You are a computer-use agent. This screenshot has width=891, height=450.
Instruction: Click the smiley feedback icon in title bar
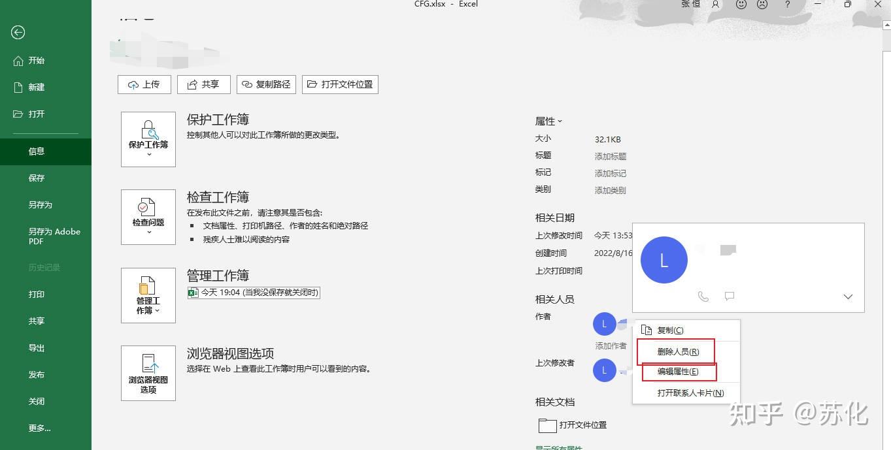[x=741, y=5]
